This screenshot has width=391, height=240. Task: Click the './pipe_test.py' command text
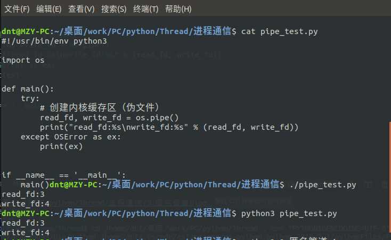click(325, 185)
